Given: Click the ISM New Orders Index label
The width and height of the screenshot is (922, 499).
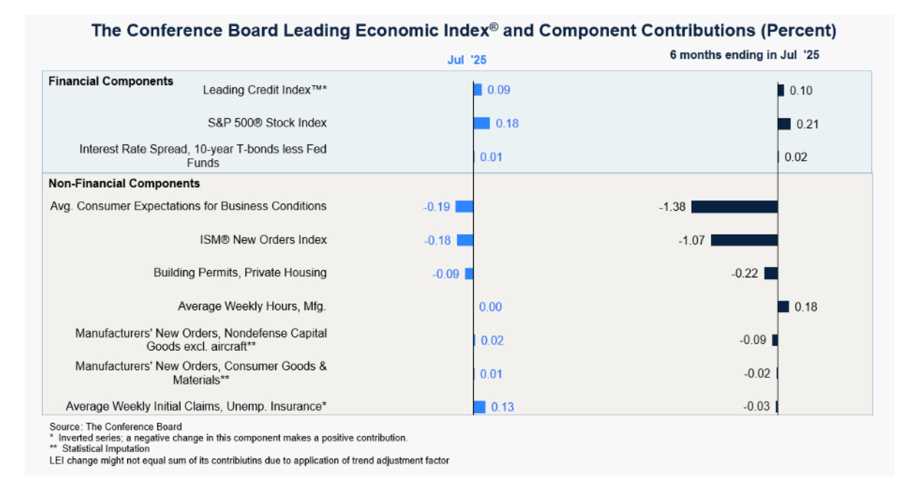Looking at the screenshot, I should coord(263,240).
